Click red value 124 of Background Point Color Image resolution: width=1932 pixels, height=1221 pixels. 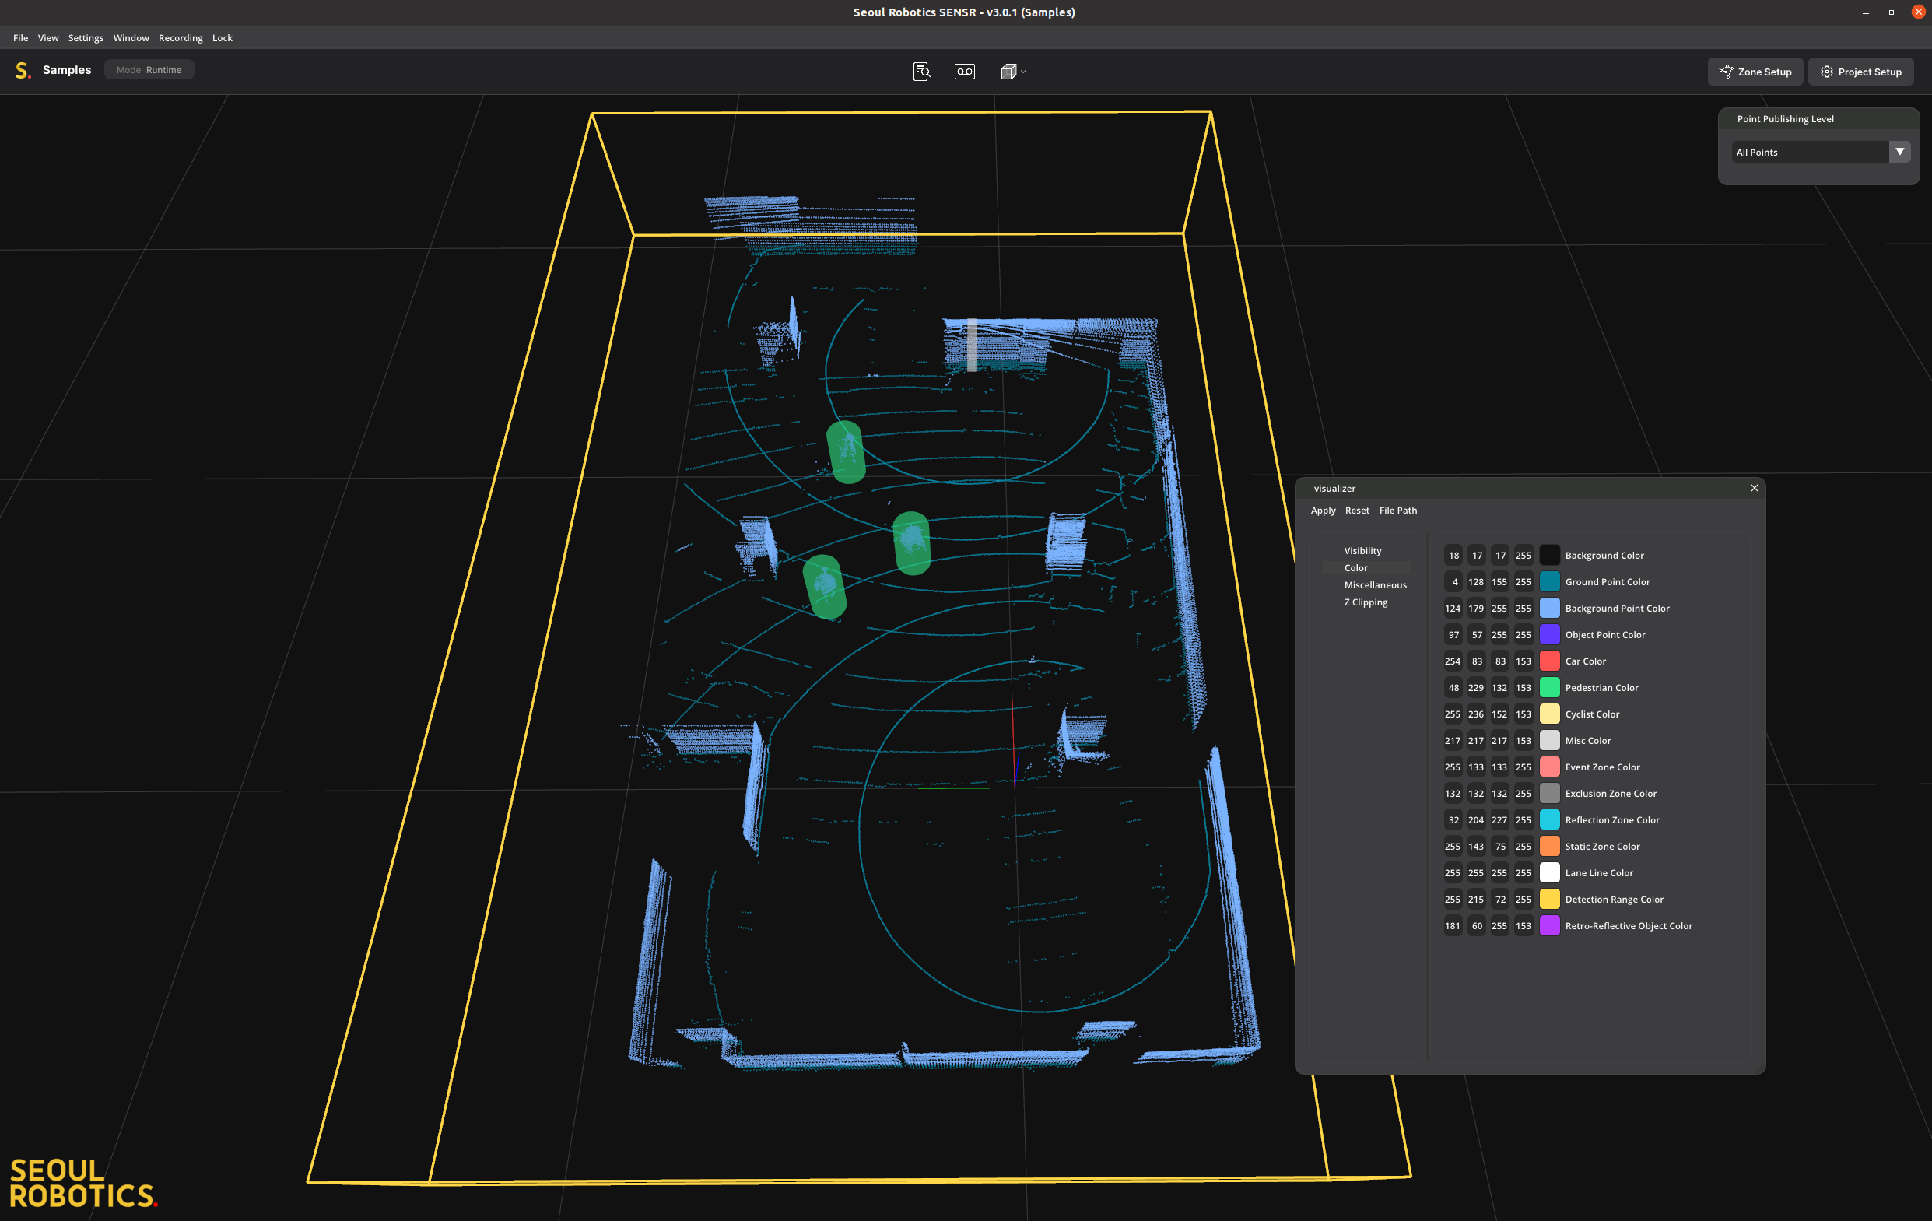coord(1453,608)
